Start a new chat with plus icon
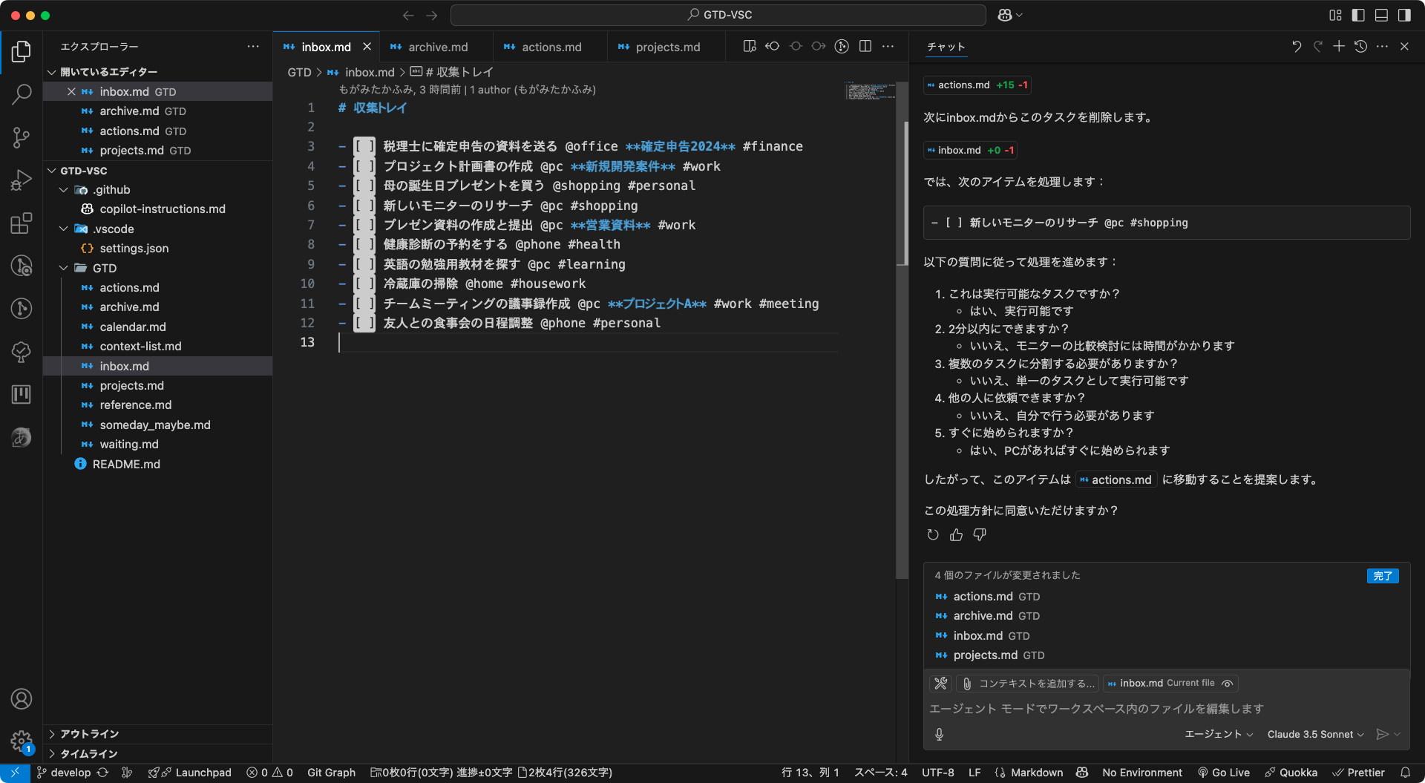Screen dimensions: 1425x783 (x=1339, y=46)
